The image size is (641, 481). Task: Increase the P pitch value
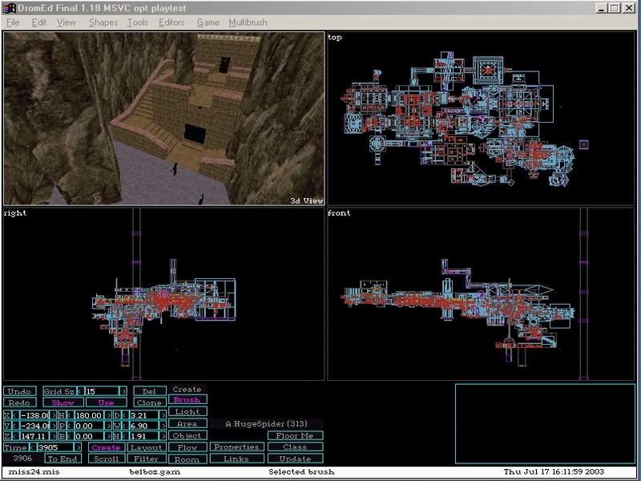click(x=109, y=426)
